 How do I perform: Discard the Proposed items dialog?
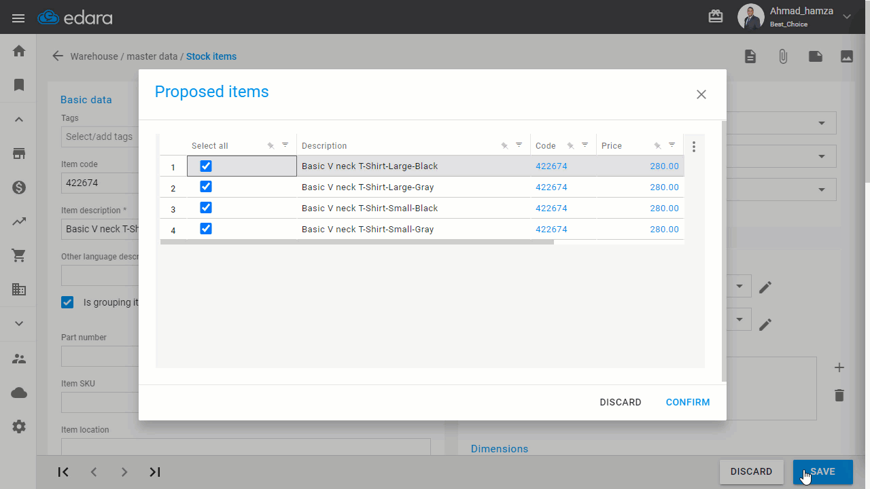pos(621,402)
